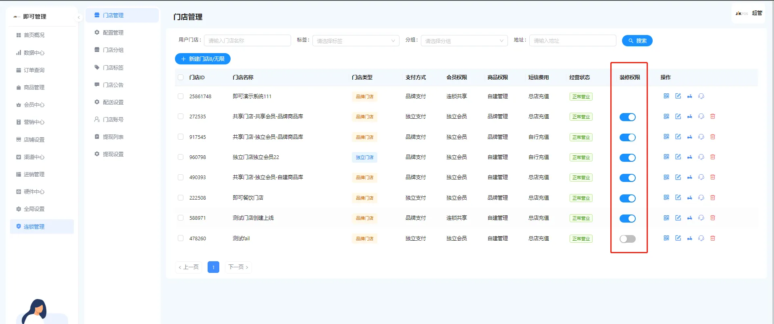The height and width of the screenshot is (324, 774).
Task: Click edit icon for store 272535
Action: [678, 116]
